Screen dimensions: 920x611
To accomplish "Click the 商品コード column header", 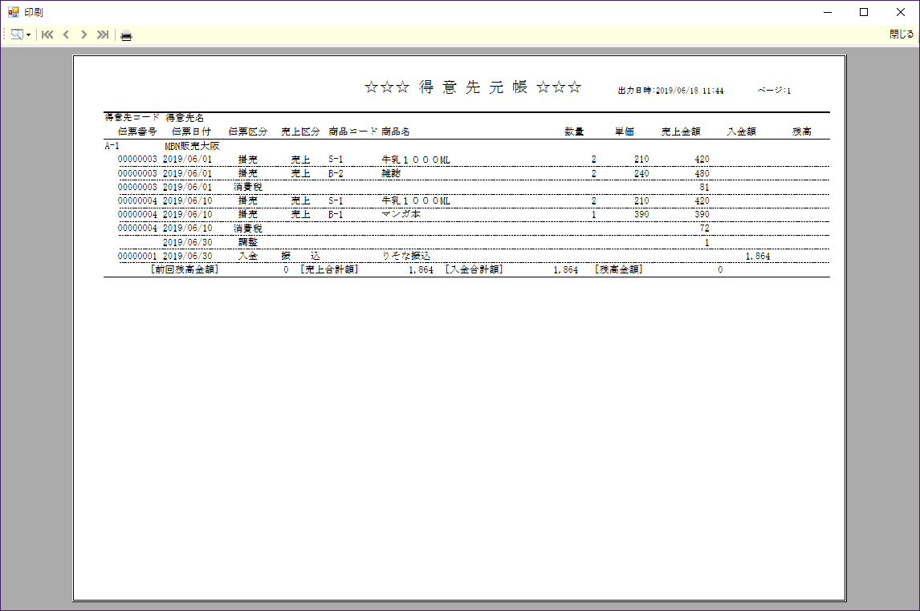I will (353, 132).
